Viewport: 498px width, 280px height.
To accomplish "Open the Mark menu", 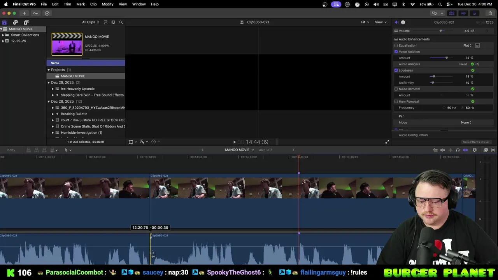I will (x=81, y=4).
